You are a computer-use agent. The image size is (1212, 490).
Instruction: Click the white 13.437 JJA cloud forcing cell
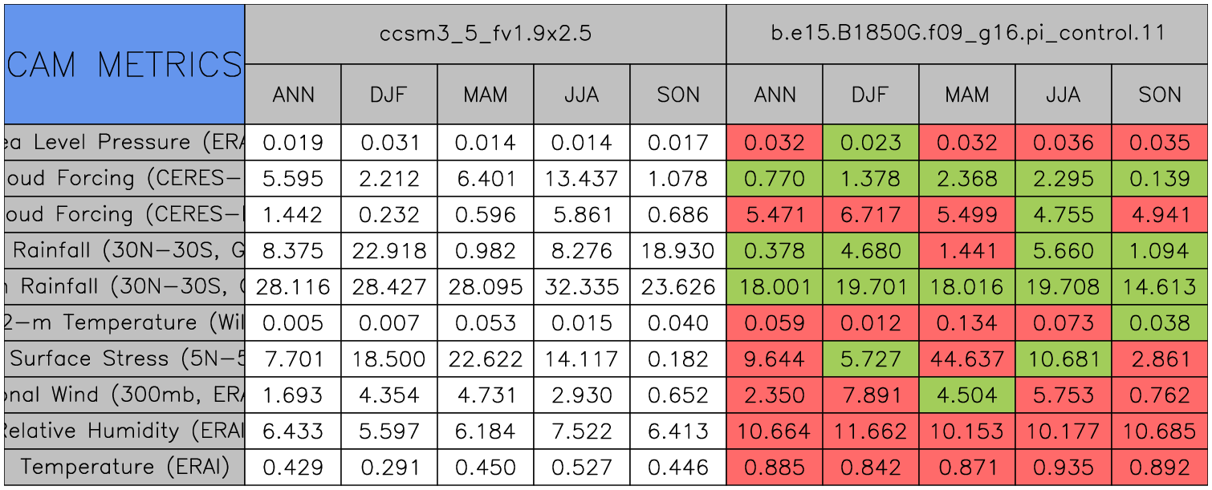582,179
